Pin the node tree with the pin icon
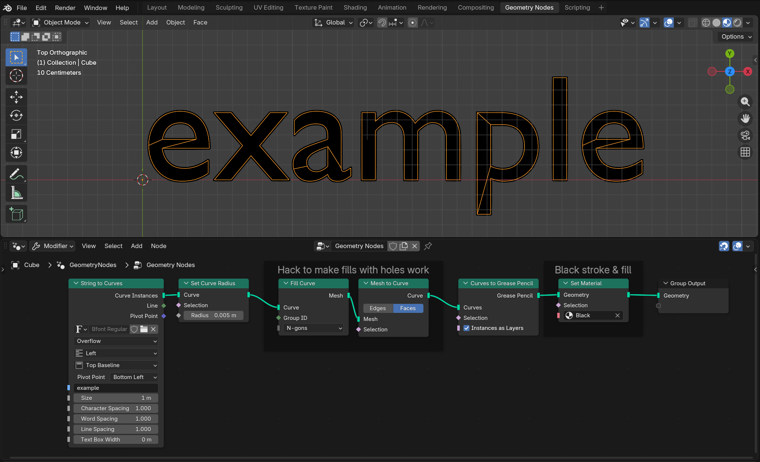The height and width of the screenshot is (462, 760). (428, 246)
